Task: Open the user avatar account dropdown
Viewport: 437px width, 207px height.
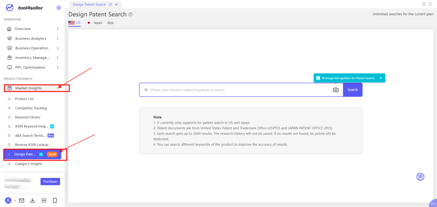Action: pyautogui.click(x=10, y=200)
